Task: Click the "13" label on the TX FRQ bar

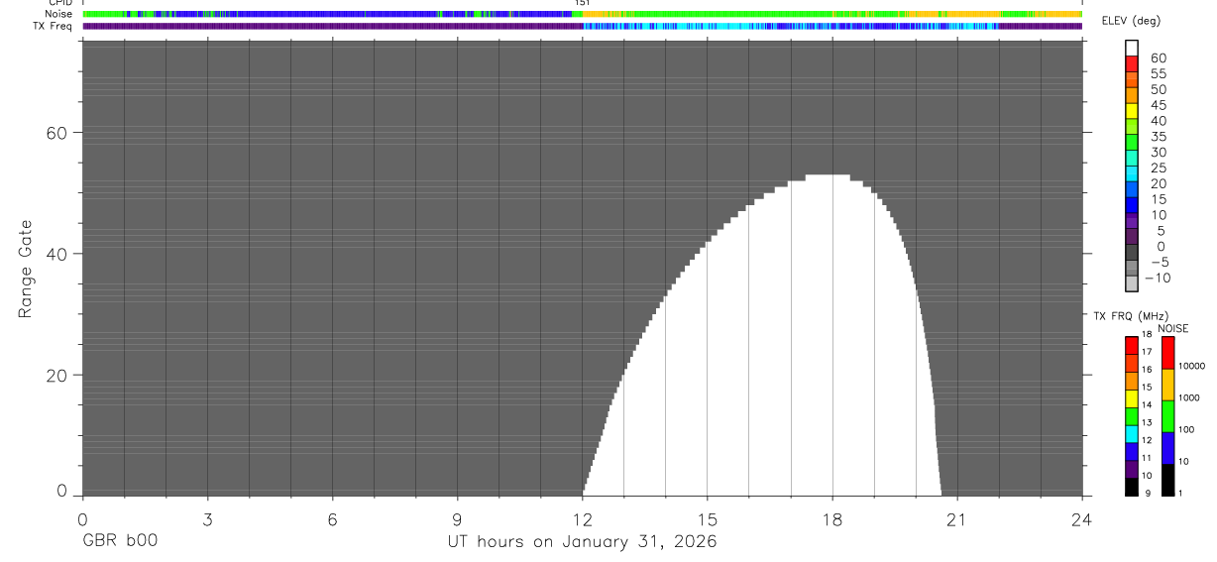Action: tap(1147, 423)
